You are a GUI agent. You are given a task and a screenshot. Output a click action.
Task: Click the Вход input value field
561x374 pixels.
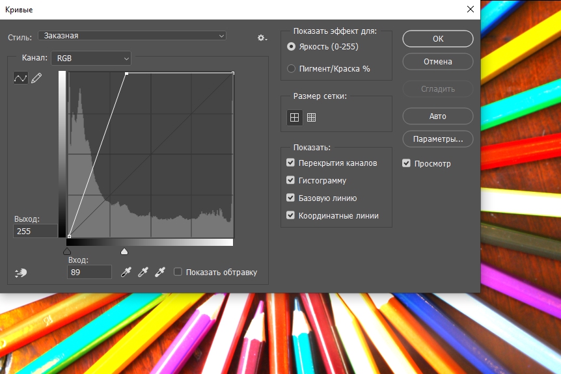(89, 272)
